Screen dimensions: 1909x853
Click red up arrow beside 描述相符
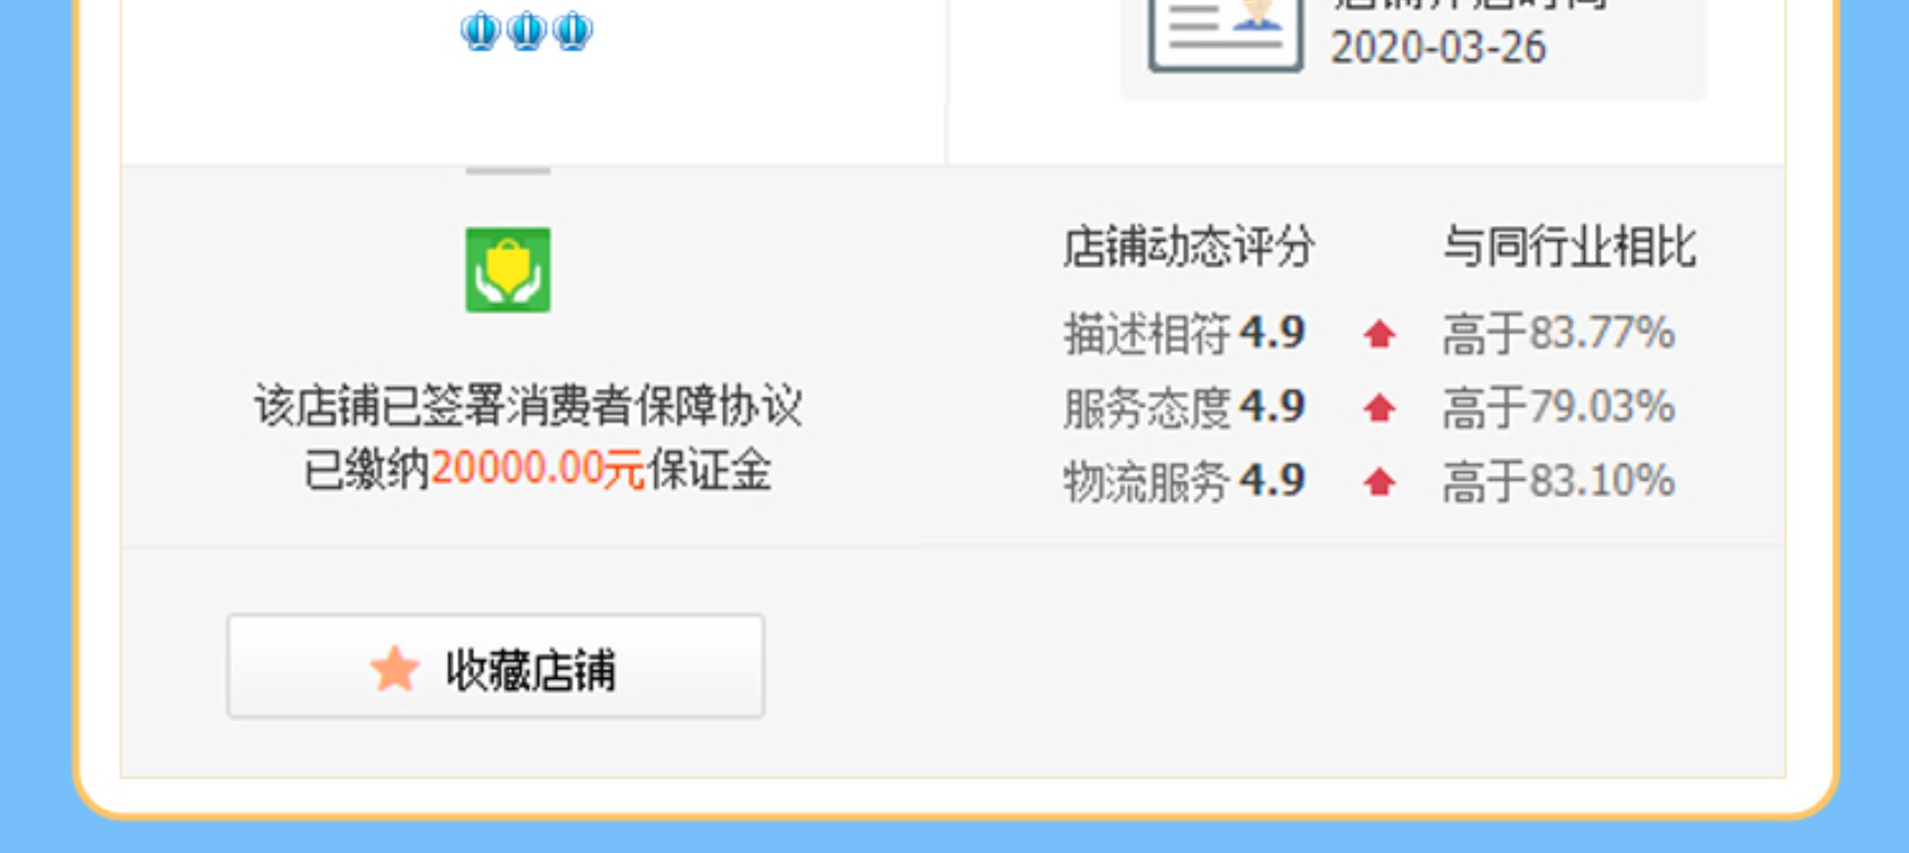1379,334
